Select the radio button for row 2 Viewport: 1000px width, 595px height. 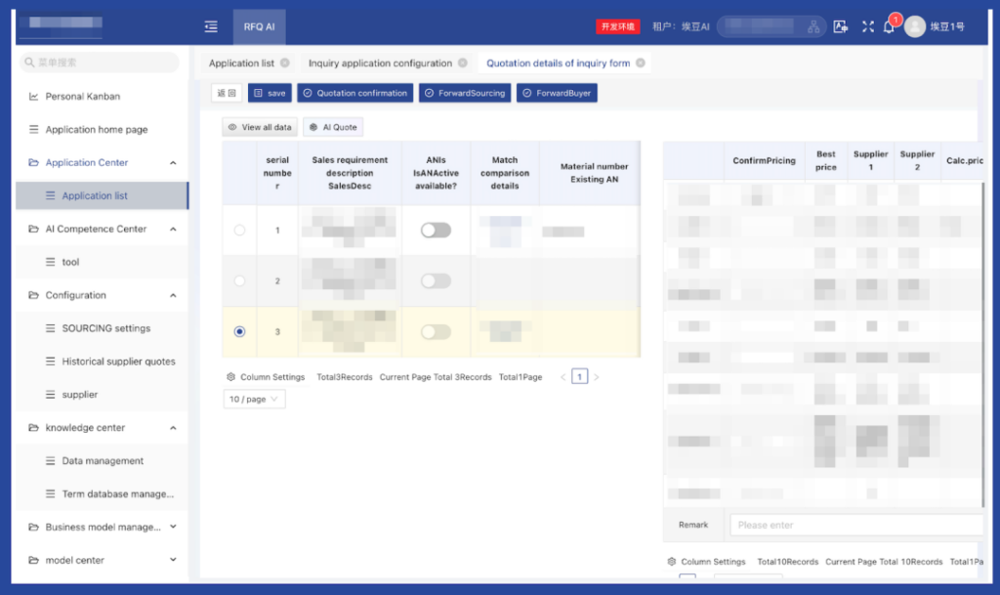click(x=239, y=280)
